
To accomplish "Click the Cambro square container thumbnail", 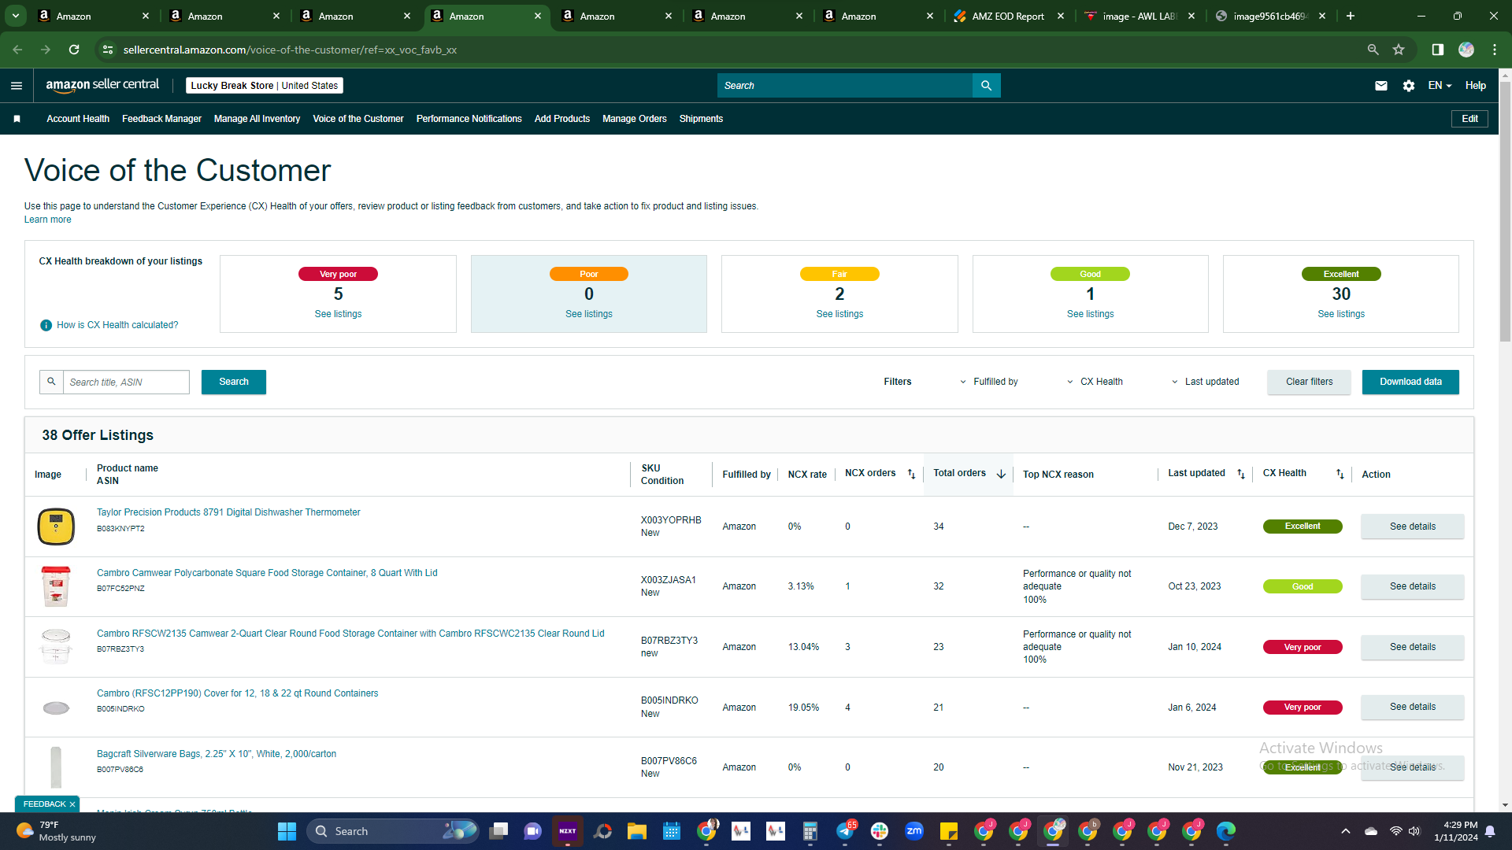I will 56,586.
